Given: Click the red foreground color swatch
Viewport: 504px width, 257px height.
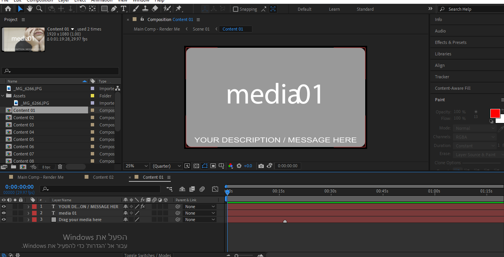Looking at the screenshot, I should (x=495, y=113).
